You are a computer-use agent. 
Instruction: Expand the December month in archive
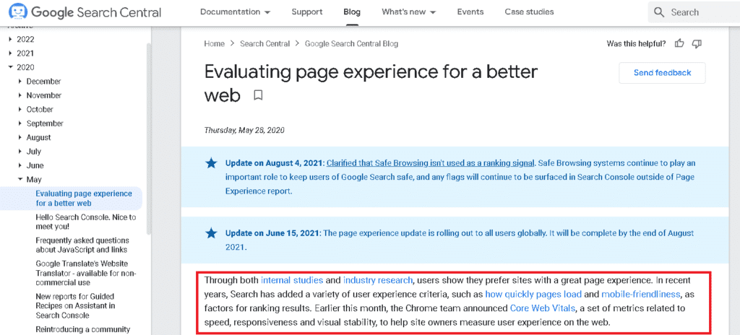click(20, 82)
